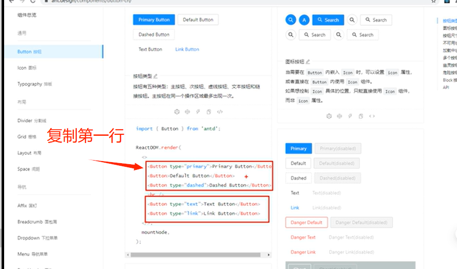Viewport: 457px width, 269px height.
Task: Click the Danger Text button
Action: tap(303, 237)
